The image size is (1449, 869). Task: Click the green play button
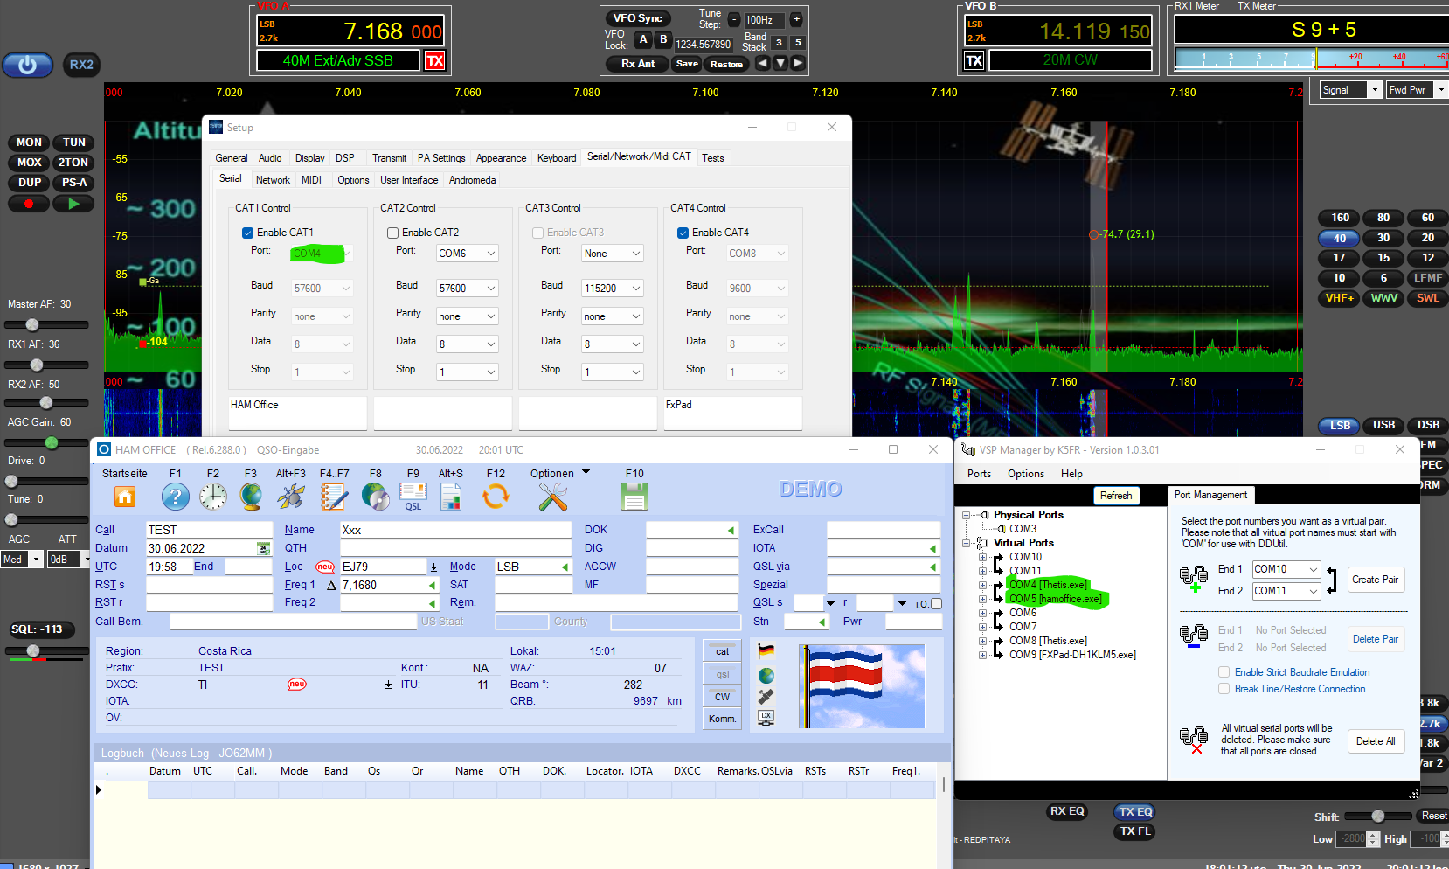[73, 204]
